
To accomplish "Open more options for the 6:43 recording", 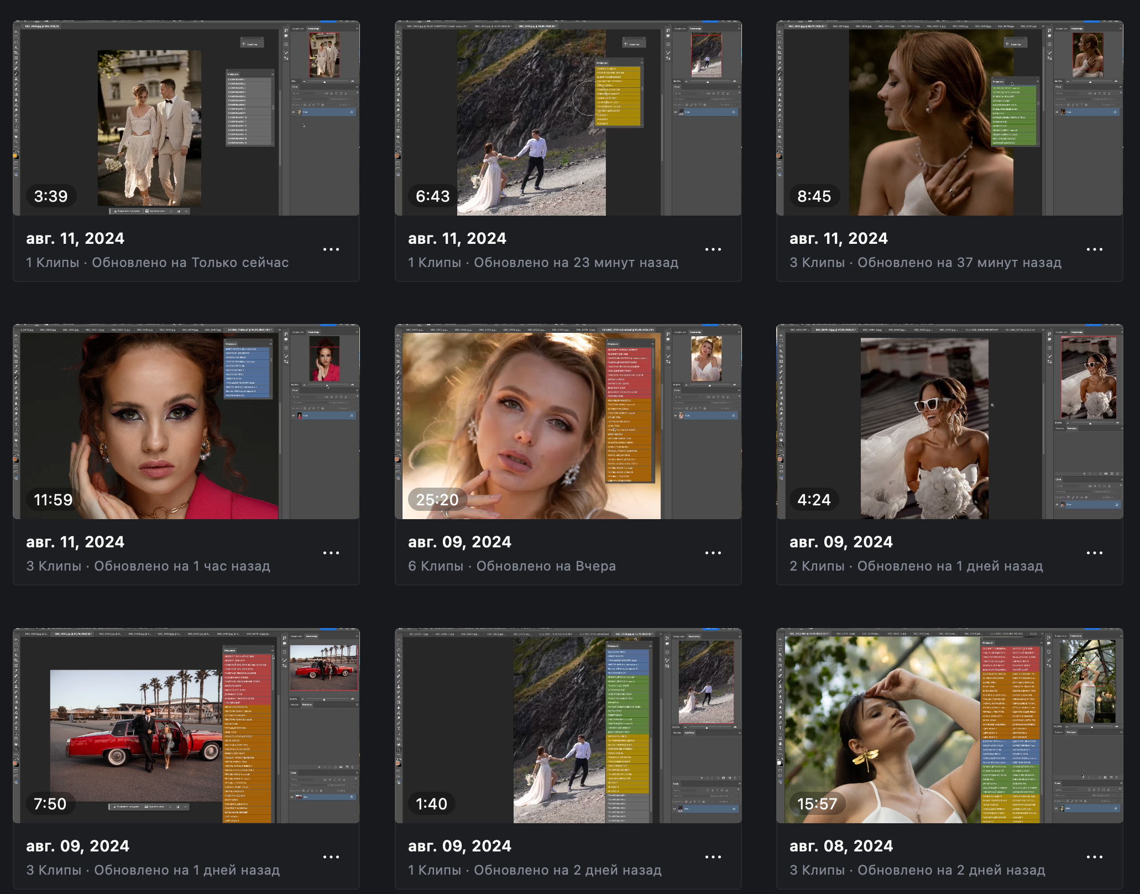I will coord(713,249).
